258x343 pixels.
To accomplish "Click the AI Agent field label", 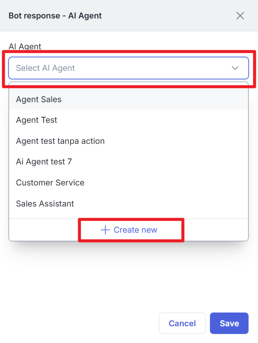I will 25,46.
